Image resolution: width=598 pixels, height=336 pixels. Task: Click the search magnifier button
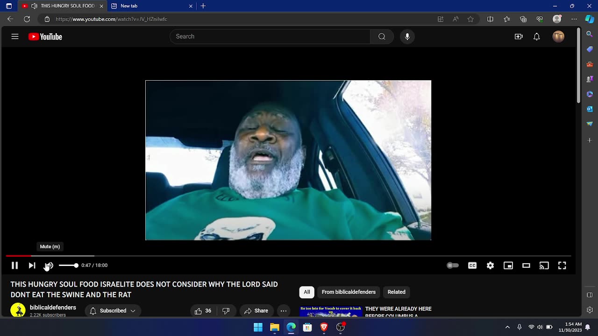pos(382,36)
